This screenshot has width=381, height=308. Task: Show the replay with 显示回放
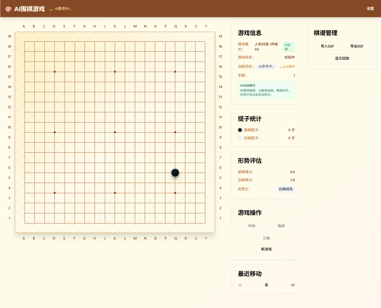tap(342, 58)
